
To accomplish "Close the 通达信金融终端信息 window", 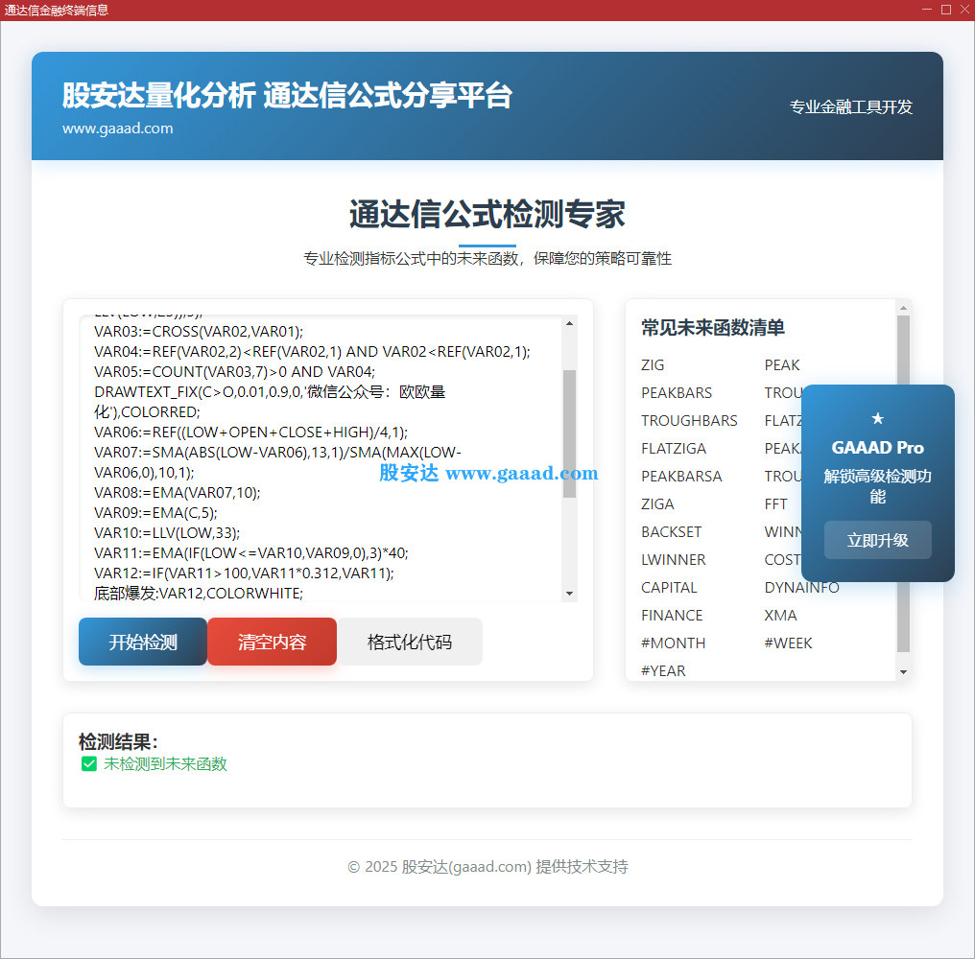I will [964, 10].
